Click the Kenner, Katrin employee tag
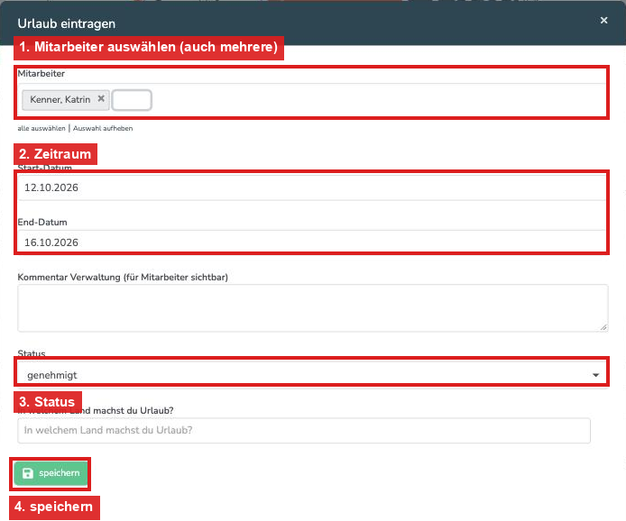Image resolution: width=626 pixels, height=521 pixels. [66, 100]
